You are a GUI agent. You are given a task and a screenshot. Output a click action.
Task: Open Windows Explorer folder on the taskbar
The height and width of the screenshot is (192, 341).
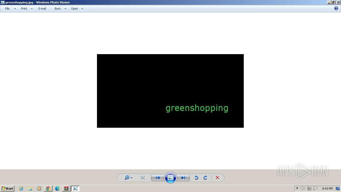30,189
